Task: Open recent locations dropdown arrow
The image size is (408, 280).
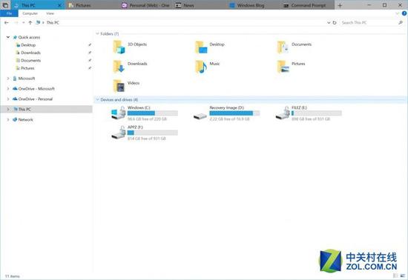Action: [x=24, y=23]
